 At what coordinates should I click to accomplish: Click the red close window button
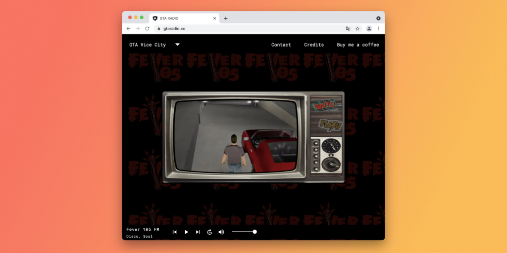130,17
